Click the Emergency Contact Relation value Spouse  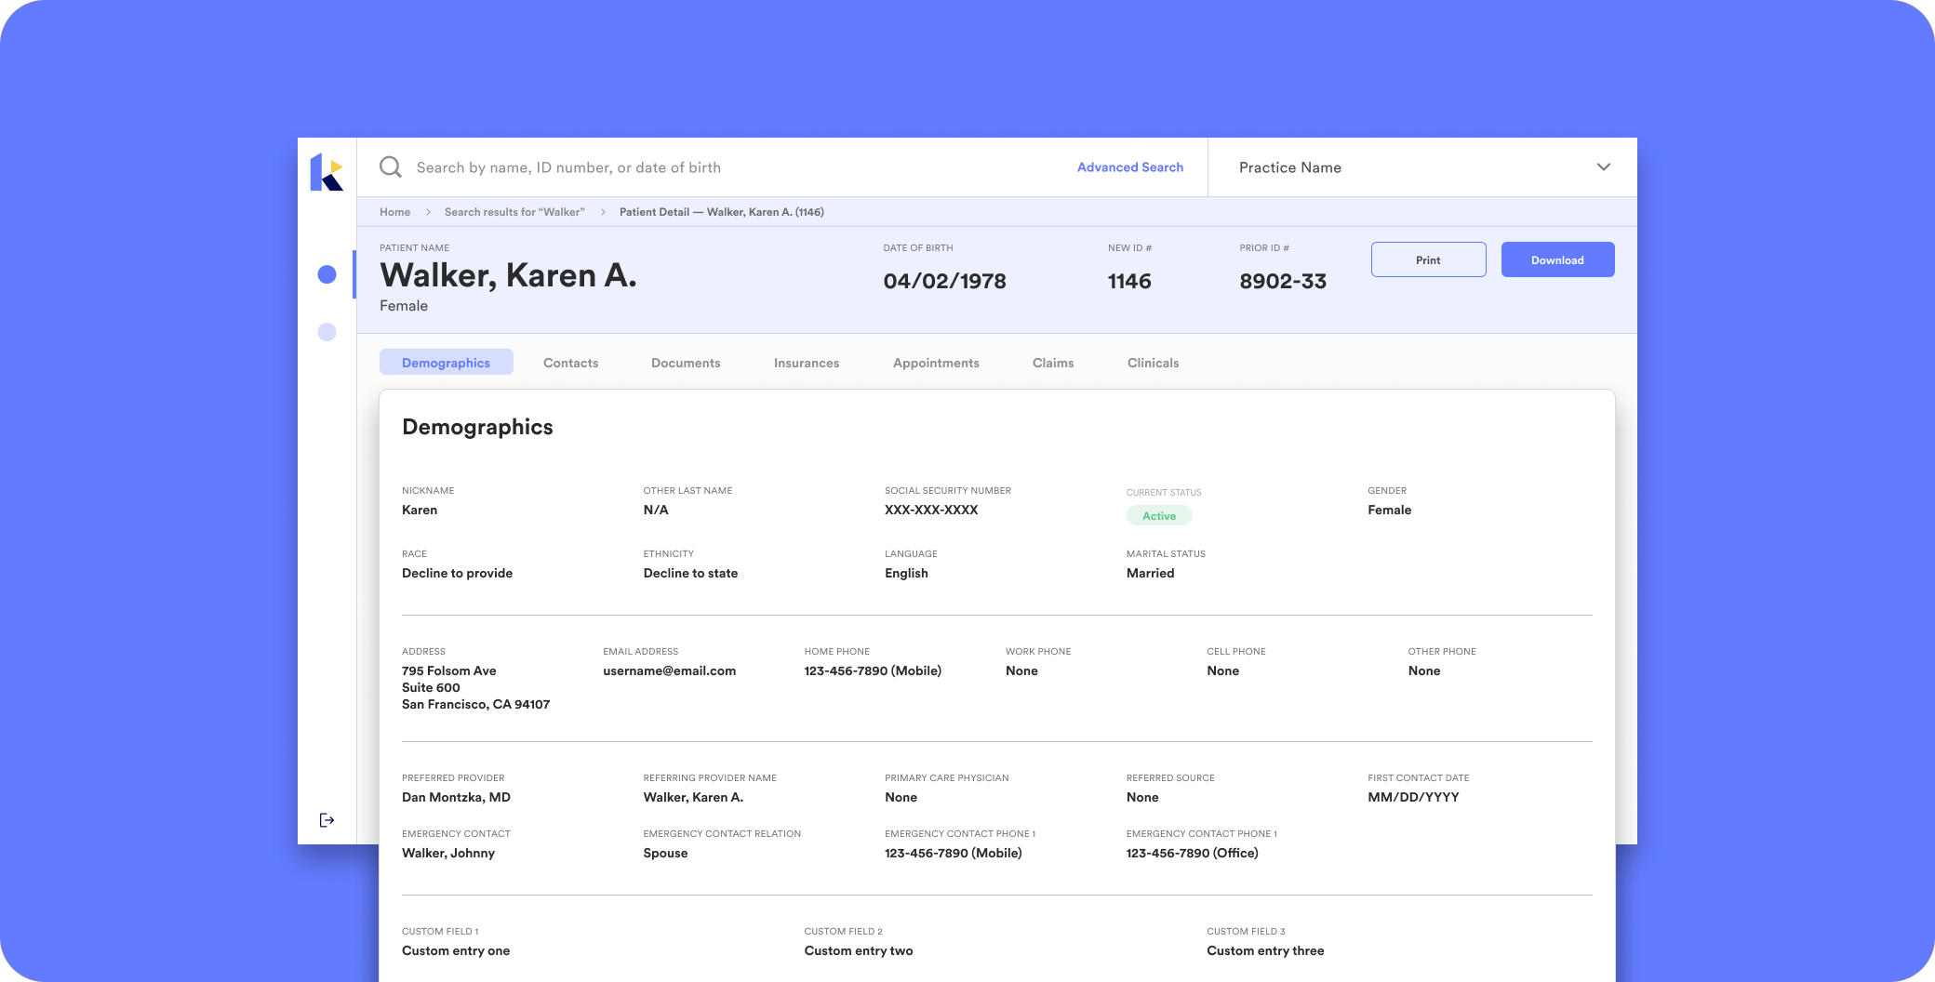pos(665,853)
